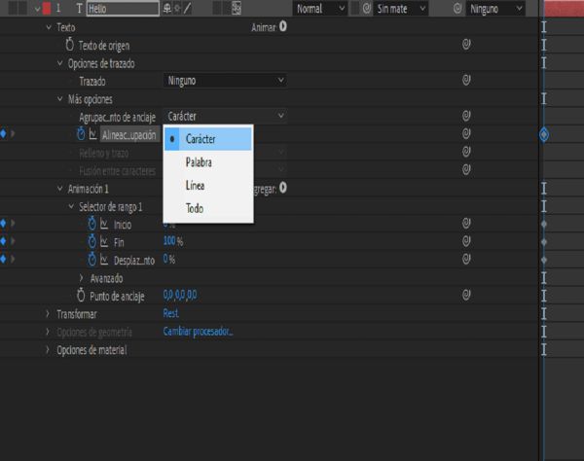The height and width of the screenshot is (461, 584).
Task: Toggle stopwatch for Fin
Action: pos(92,241)
